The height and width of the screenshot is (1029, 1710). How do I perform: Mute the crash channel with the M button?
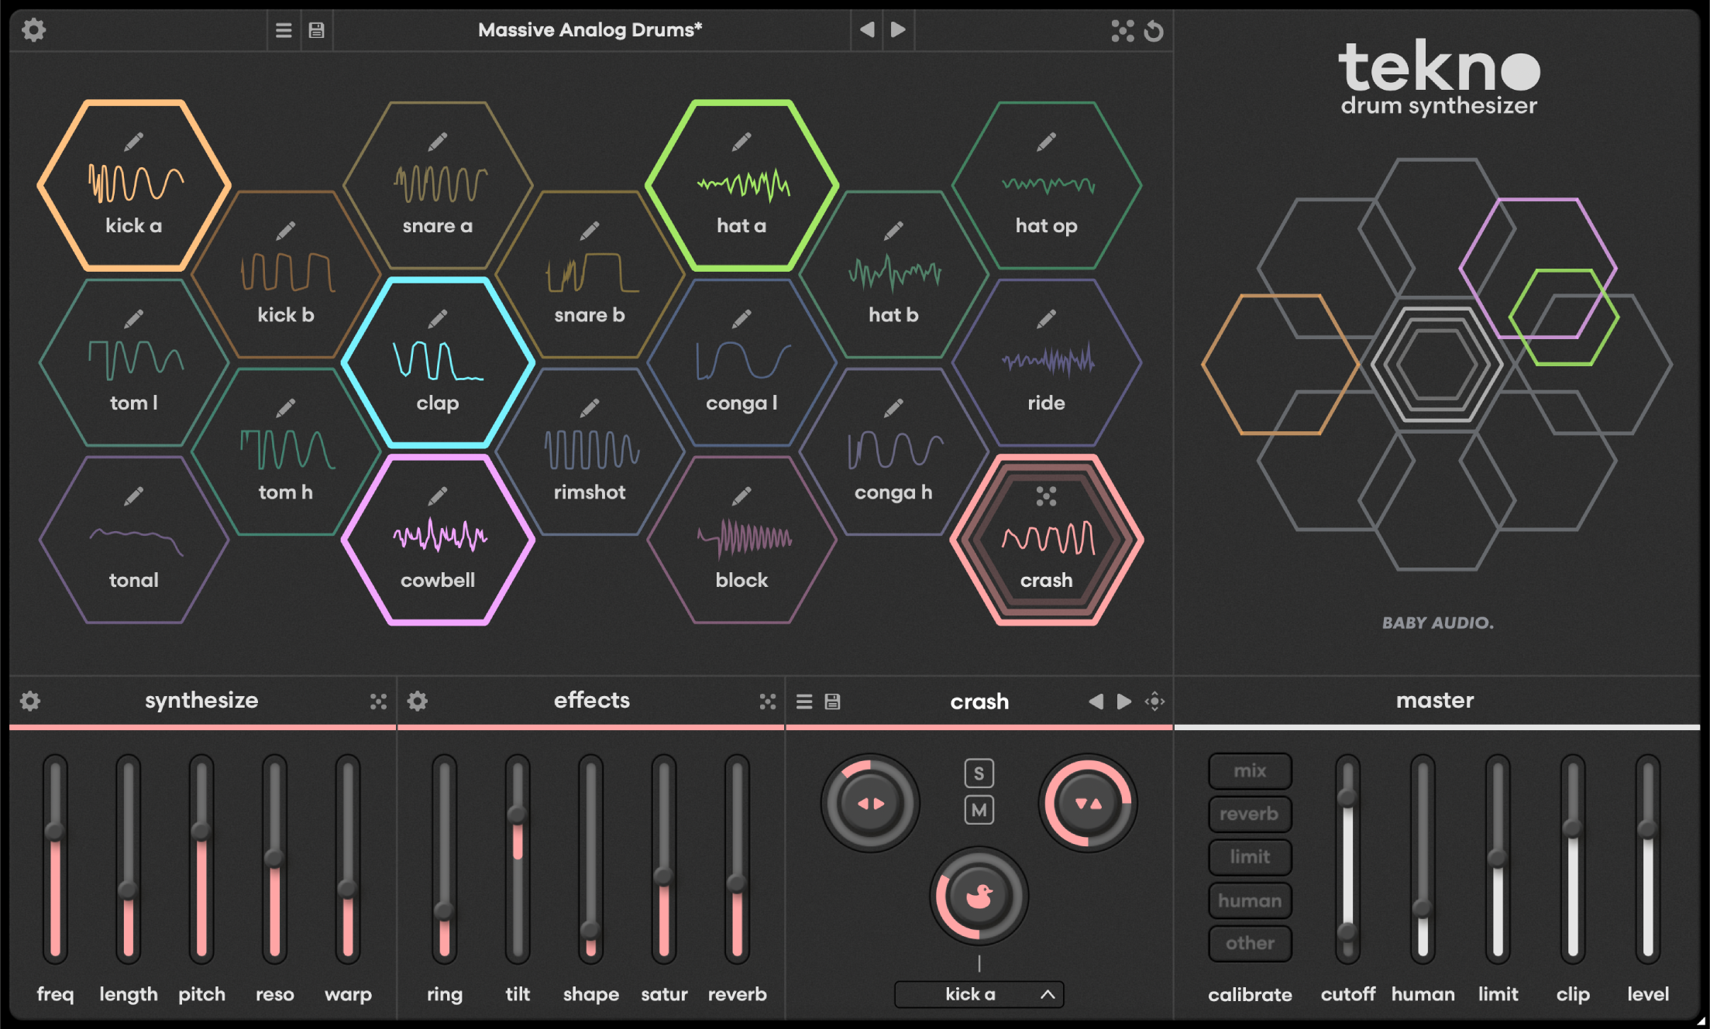[x=979, y=810]
